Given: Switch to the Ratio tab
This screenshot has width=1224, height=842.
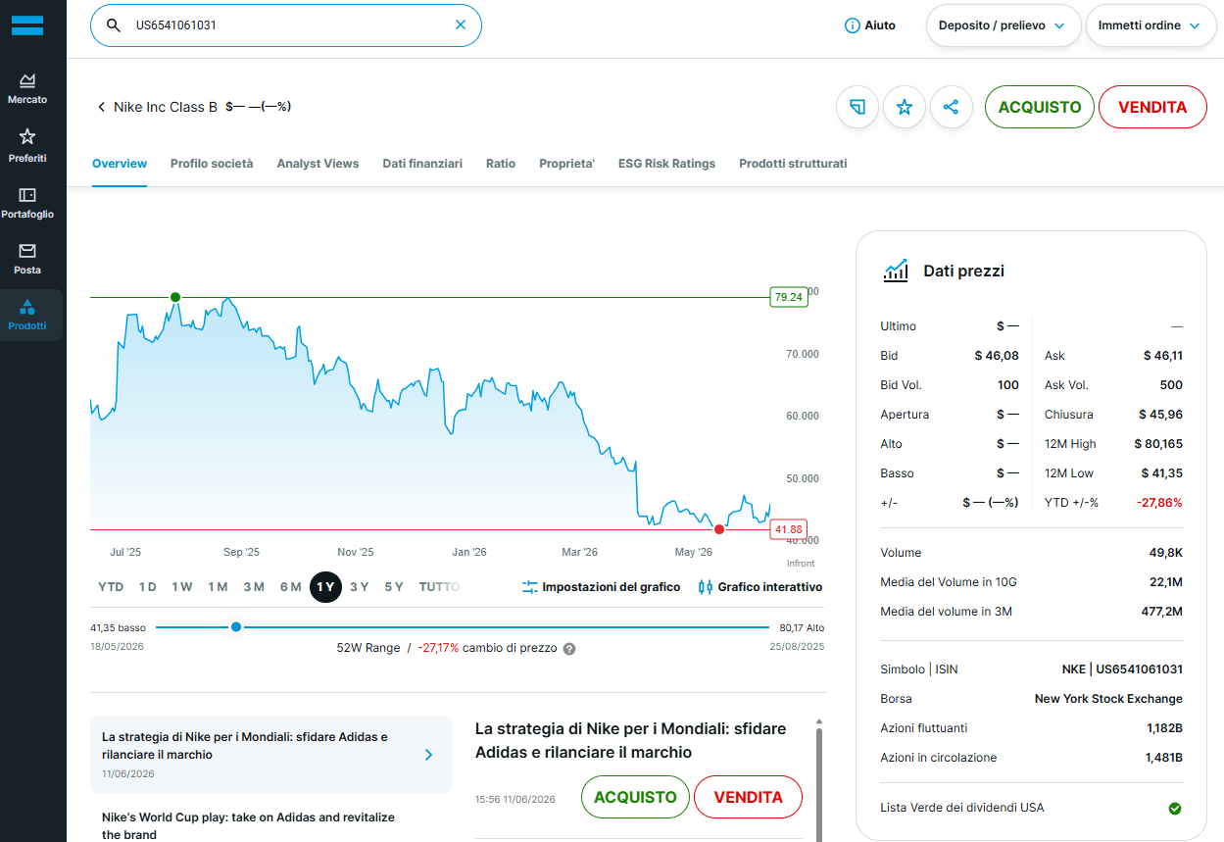Looking at the screenshot, I should coord(501,164).
